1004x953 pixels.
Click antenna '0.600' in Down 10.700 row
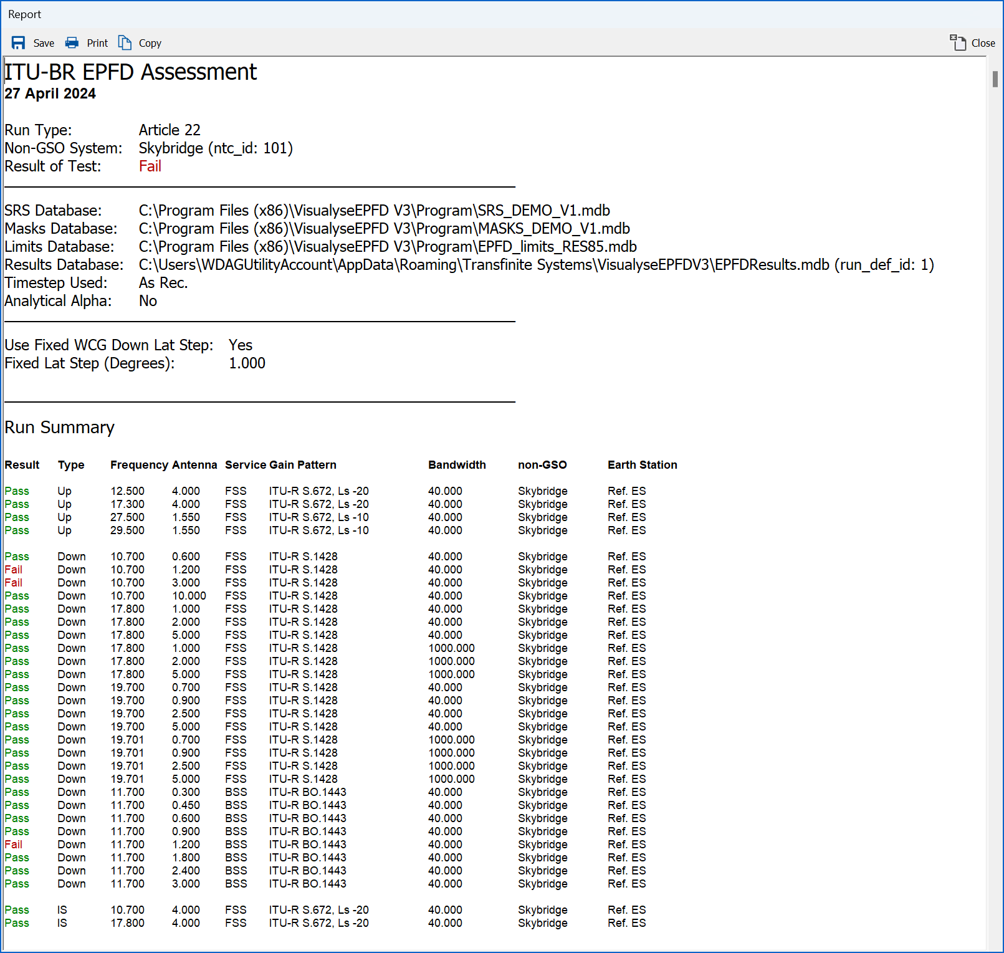(x=186, y=557)
